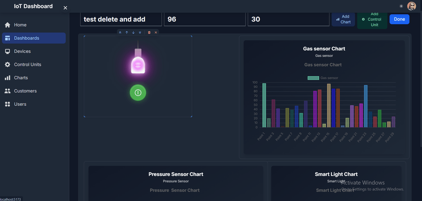Click the dashboard name field

pyautogui.click(x=121, y=19)
